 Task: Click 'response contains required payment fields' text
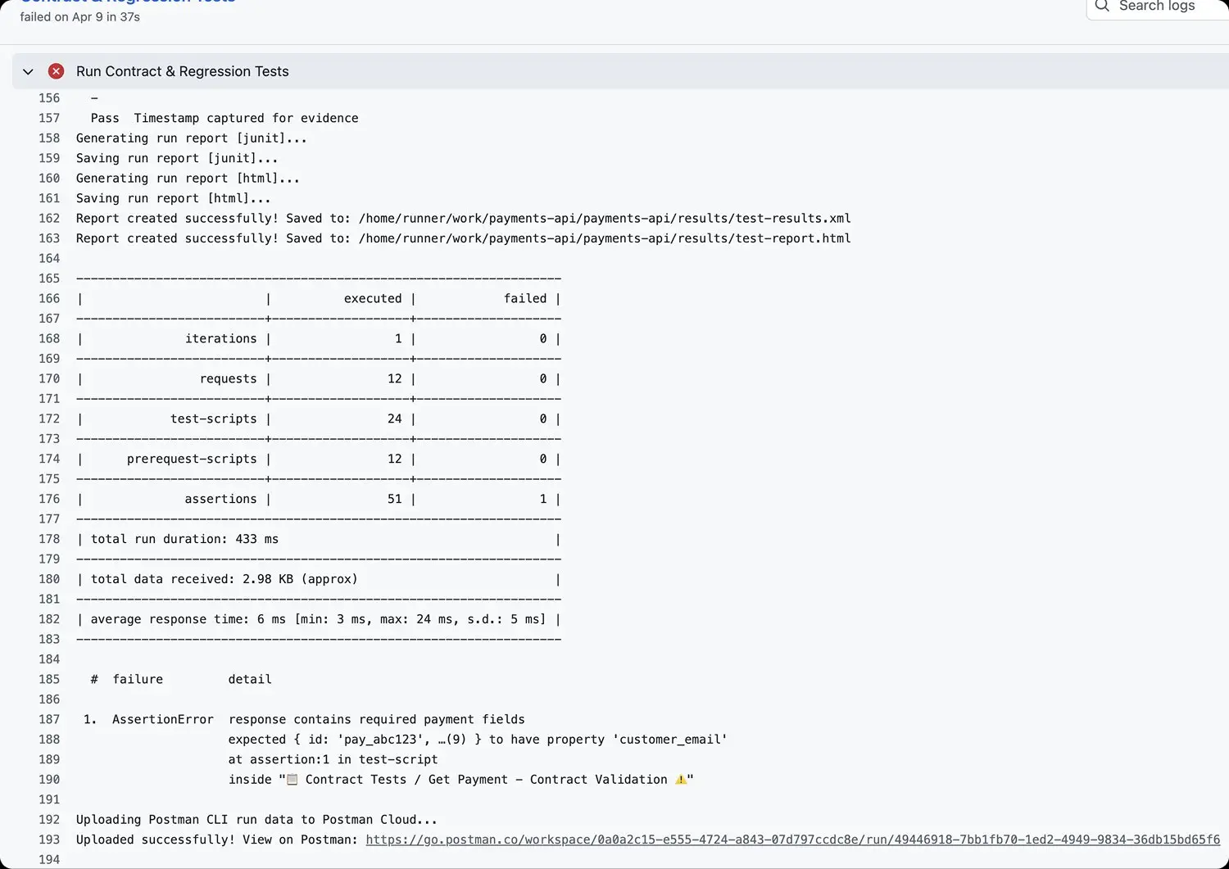pyautogui.click(x=377, y=719)
